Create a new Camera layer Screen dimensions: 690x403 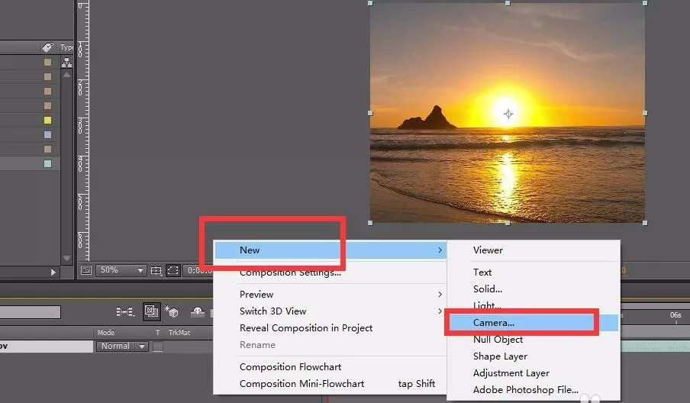tap(534, 323)
